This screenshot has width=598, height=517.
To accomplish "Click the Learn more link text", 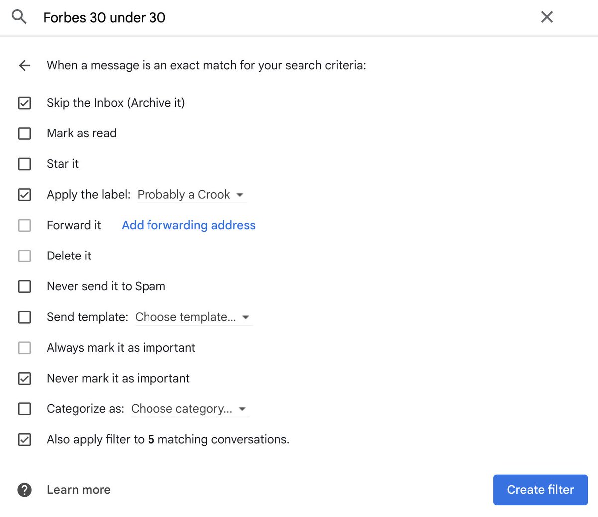I will click(79, 490).
